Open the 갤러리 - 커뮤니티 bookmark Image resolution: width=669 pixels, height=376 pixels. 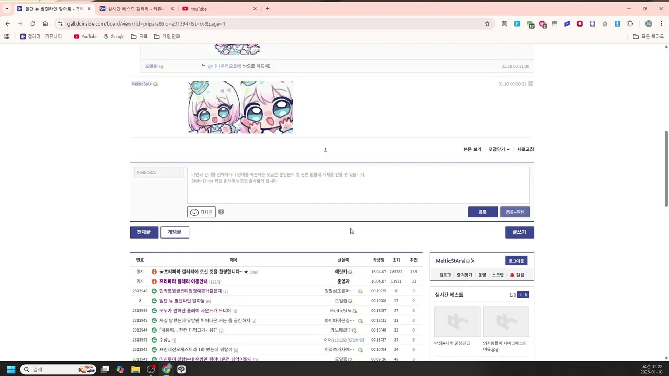point(42,37)
